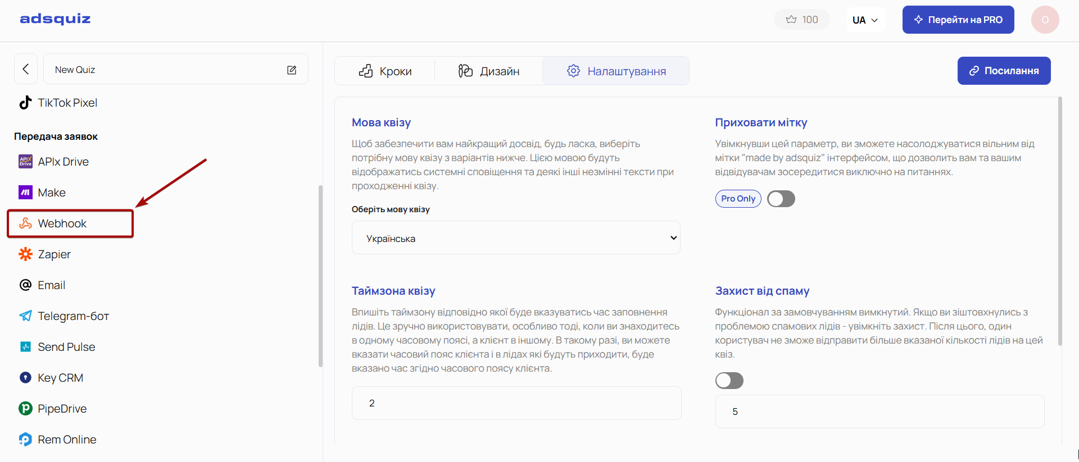This screenshot has height=462, width=1079.
Task: Click the edit quiz name pencil icon
Action: 292,70
